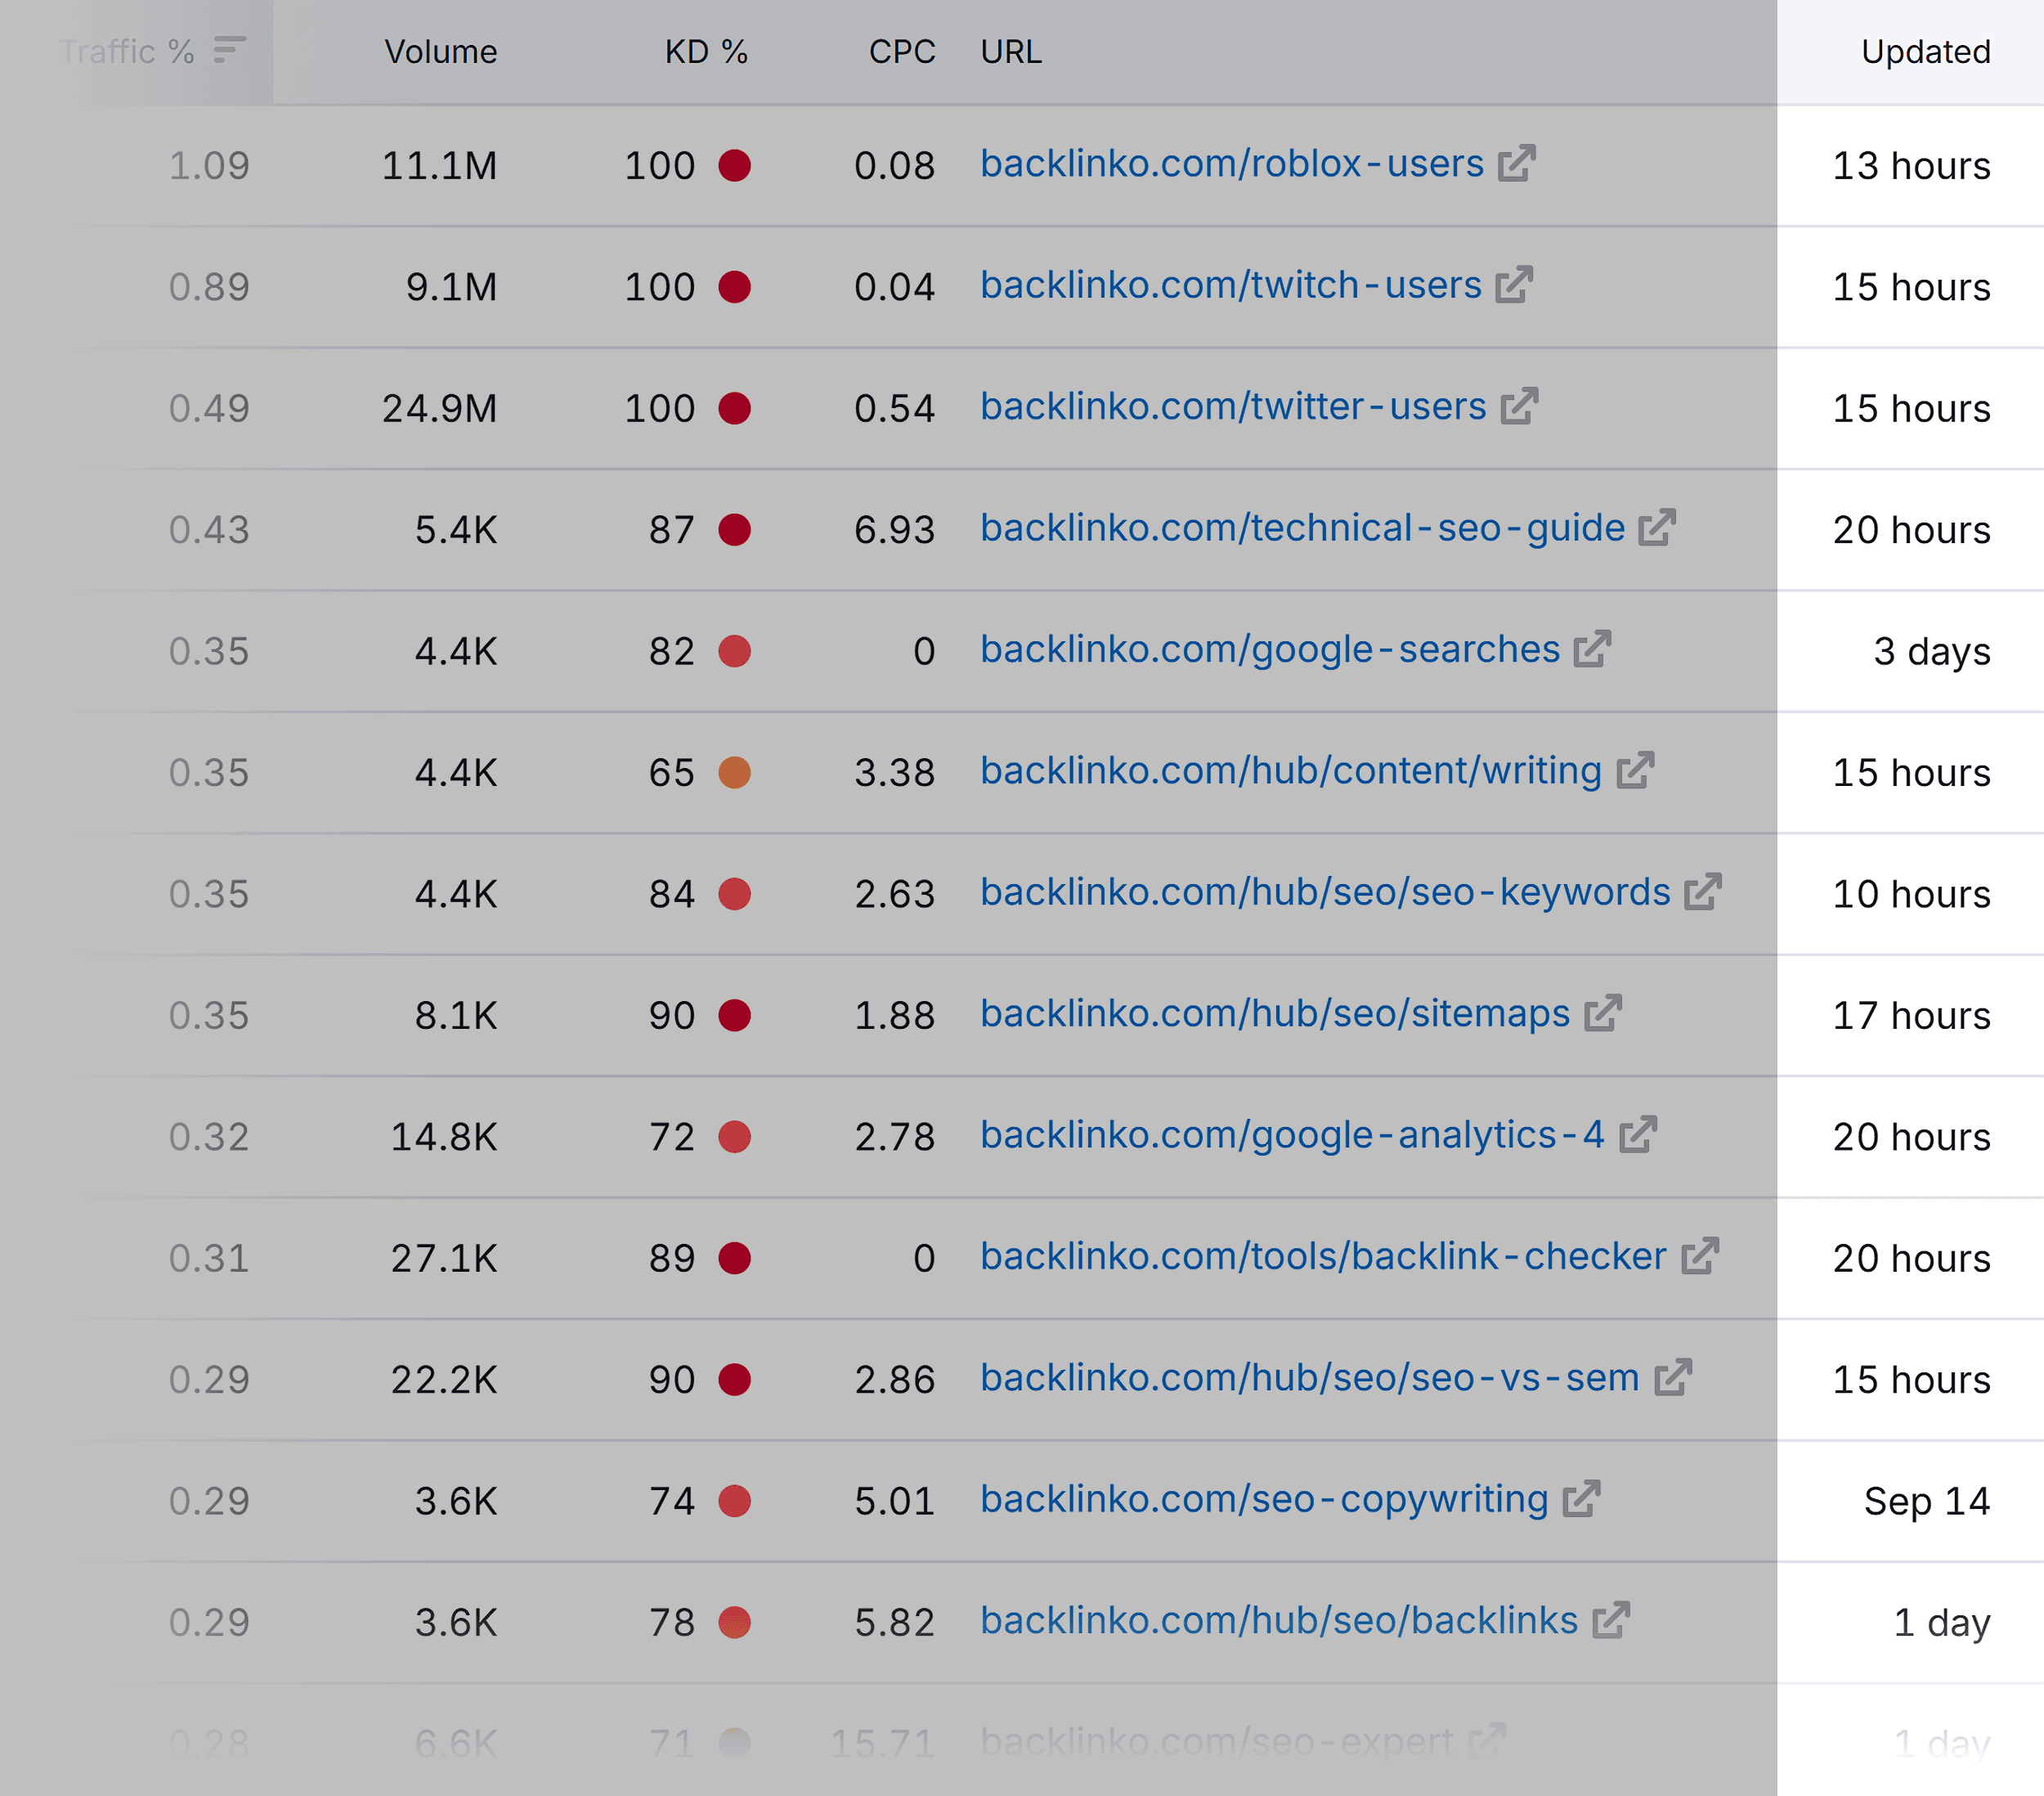
Task: Sort table by Volume column header
Action: click(440, 51)
